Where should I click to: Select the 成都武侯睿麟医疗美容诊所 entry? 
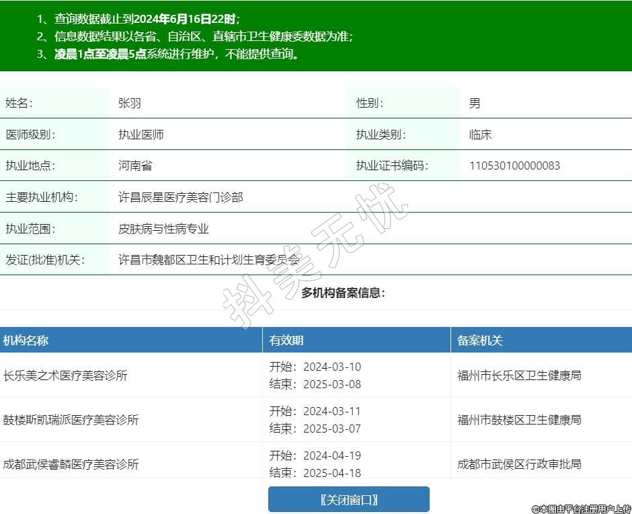[71, 464]
